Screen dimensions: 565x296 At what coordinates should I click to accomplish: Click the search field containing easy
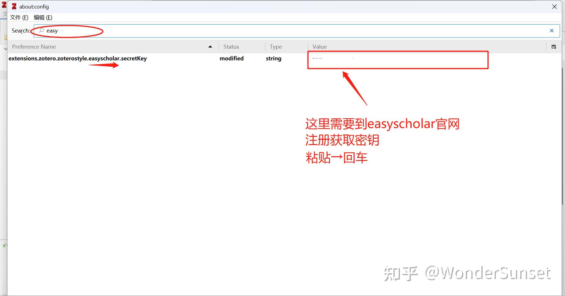[x=297, y=31]
